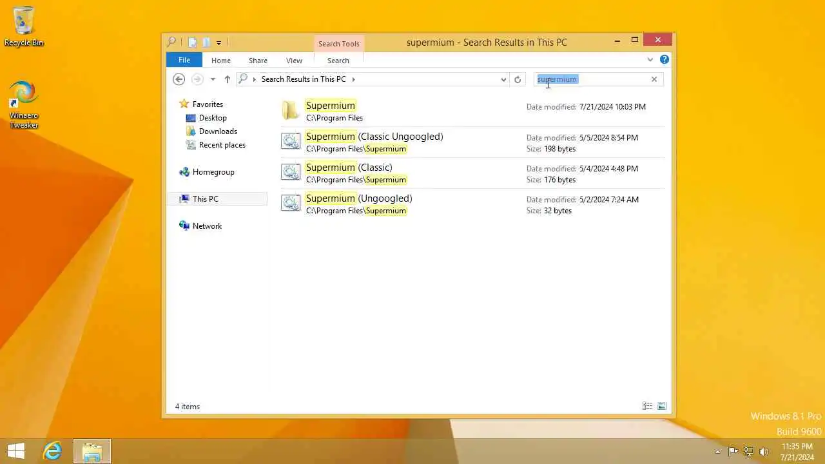Expand the root breadcrumb arrow before Search Results

[x=255, y=79]
